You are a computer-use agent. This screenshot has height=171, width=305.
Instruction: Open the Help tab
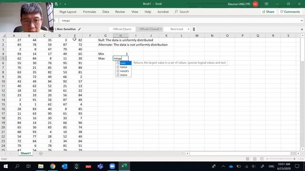click(148, 11)
